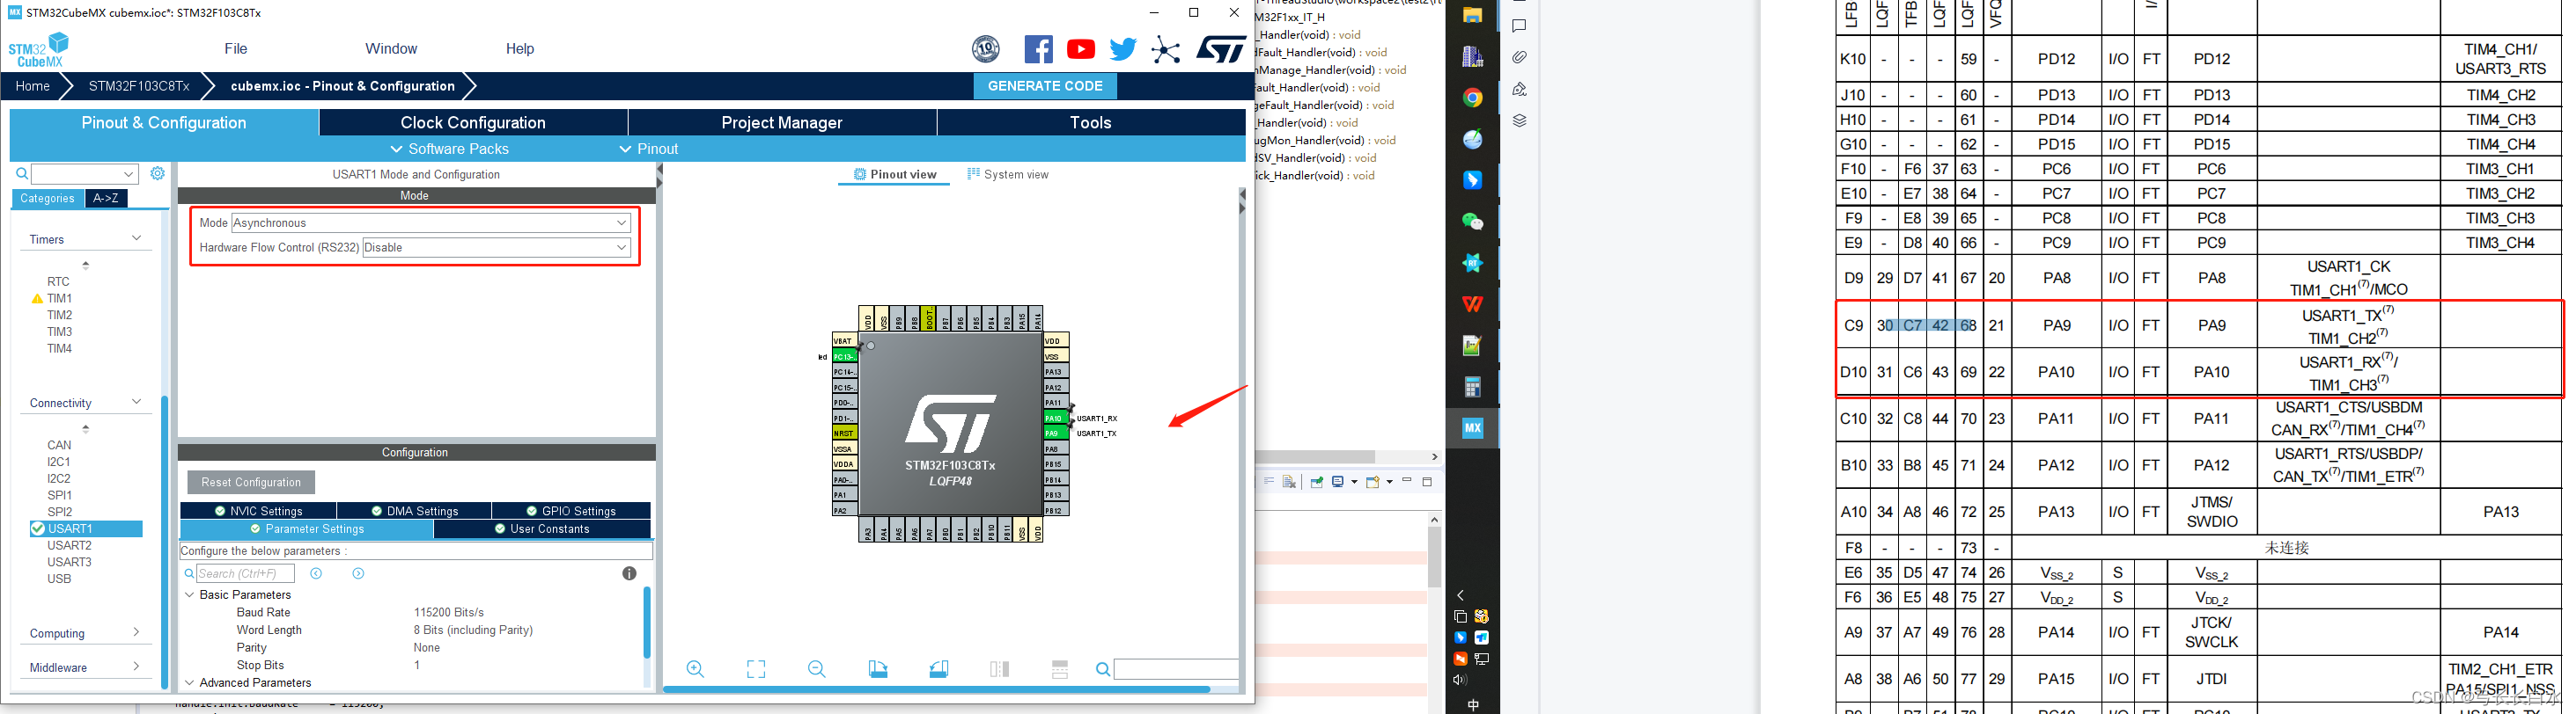
Task: Toggle vertical split view icon
Action: coord(999,669)
